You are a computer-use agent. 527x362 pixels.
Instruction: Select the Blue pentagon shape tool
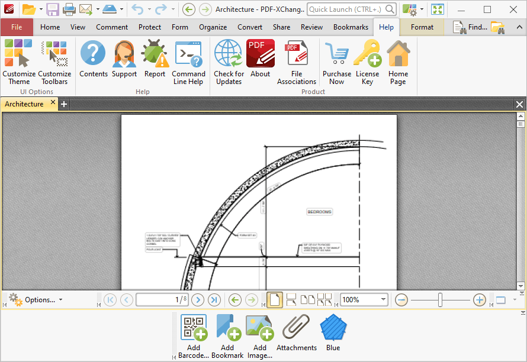point(333,332)
